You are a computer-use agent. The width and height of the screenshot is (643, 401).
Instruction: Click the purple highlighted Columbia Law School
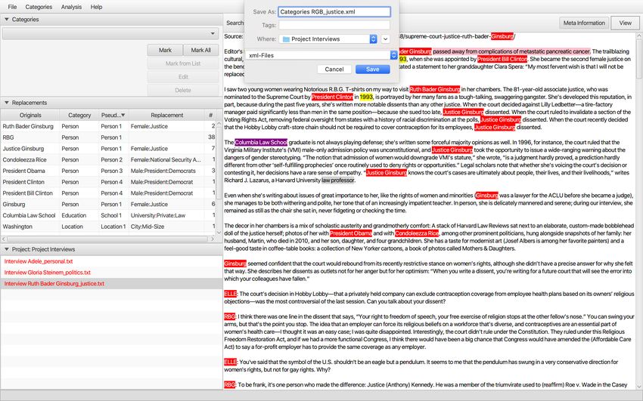[x=261, y=143]
